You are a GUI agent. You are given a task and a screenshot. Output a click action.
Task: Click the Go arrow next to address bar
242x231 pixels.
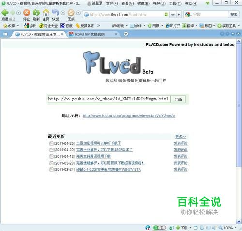[179, 15]
